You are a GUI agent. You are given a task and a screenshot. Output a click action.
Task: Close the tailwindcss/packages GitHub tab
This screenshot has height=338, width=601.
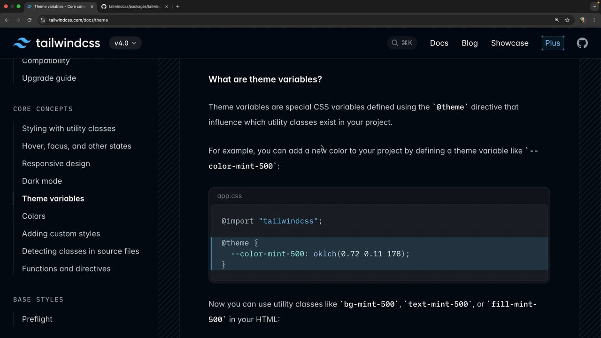pyautogui.click(x=166, y=7)
